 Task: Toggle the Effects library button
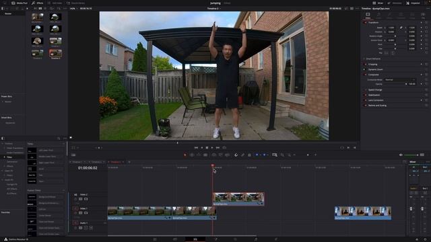37,3
